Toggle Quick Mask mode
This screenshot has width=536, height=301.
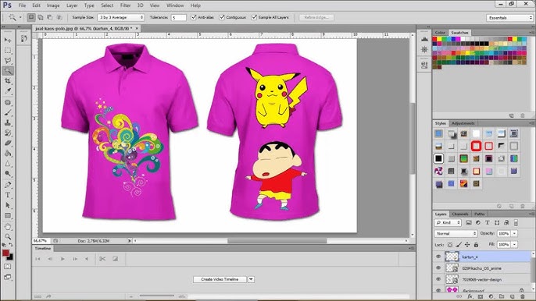coord(8,266)
